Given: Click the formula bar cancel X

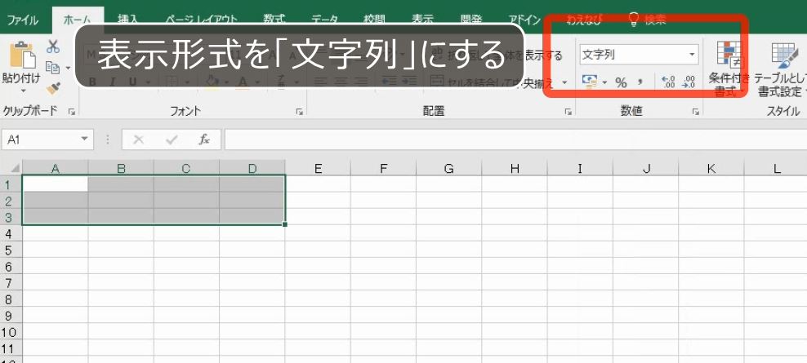Looking at the screenshot, I should (138, 139).
